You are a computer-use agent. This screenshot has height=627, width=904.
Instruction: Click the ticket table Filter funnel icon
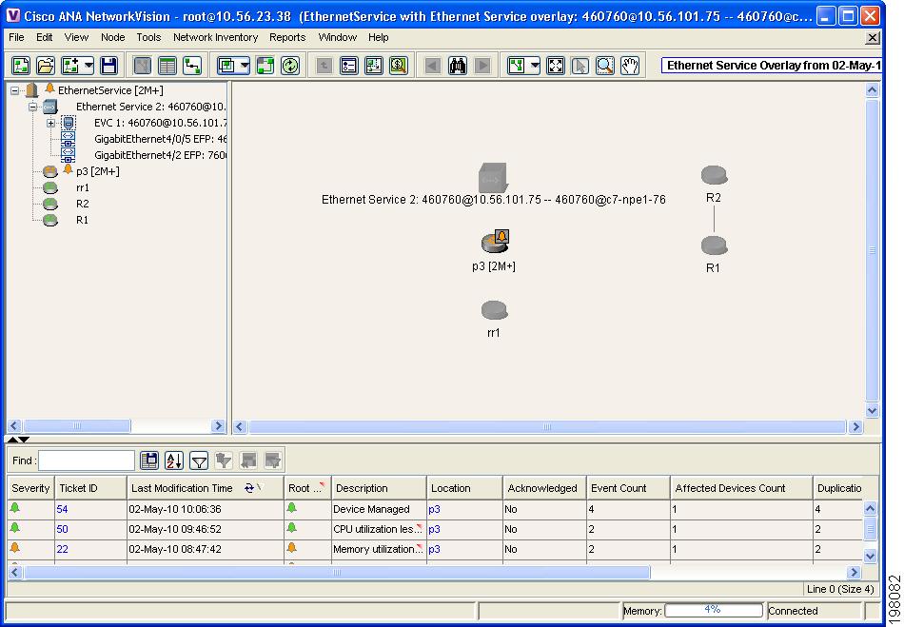(x=199, y=460)
